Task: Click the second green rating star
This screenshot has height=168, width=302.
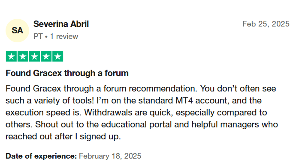Action: click(23, 56)
